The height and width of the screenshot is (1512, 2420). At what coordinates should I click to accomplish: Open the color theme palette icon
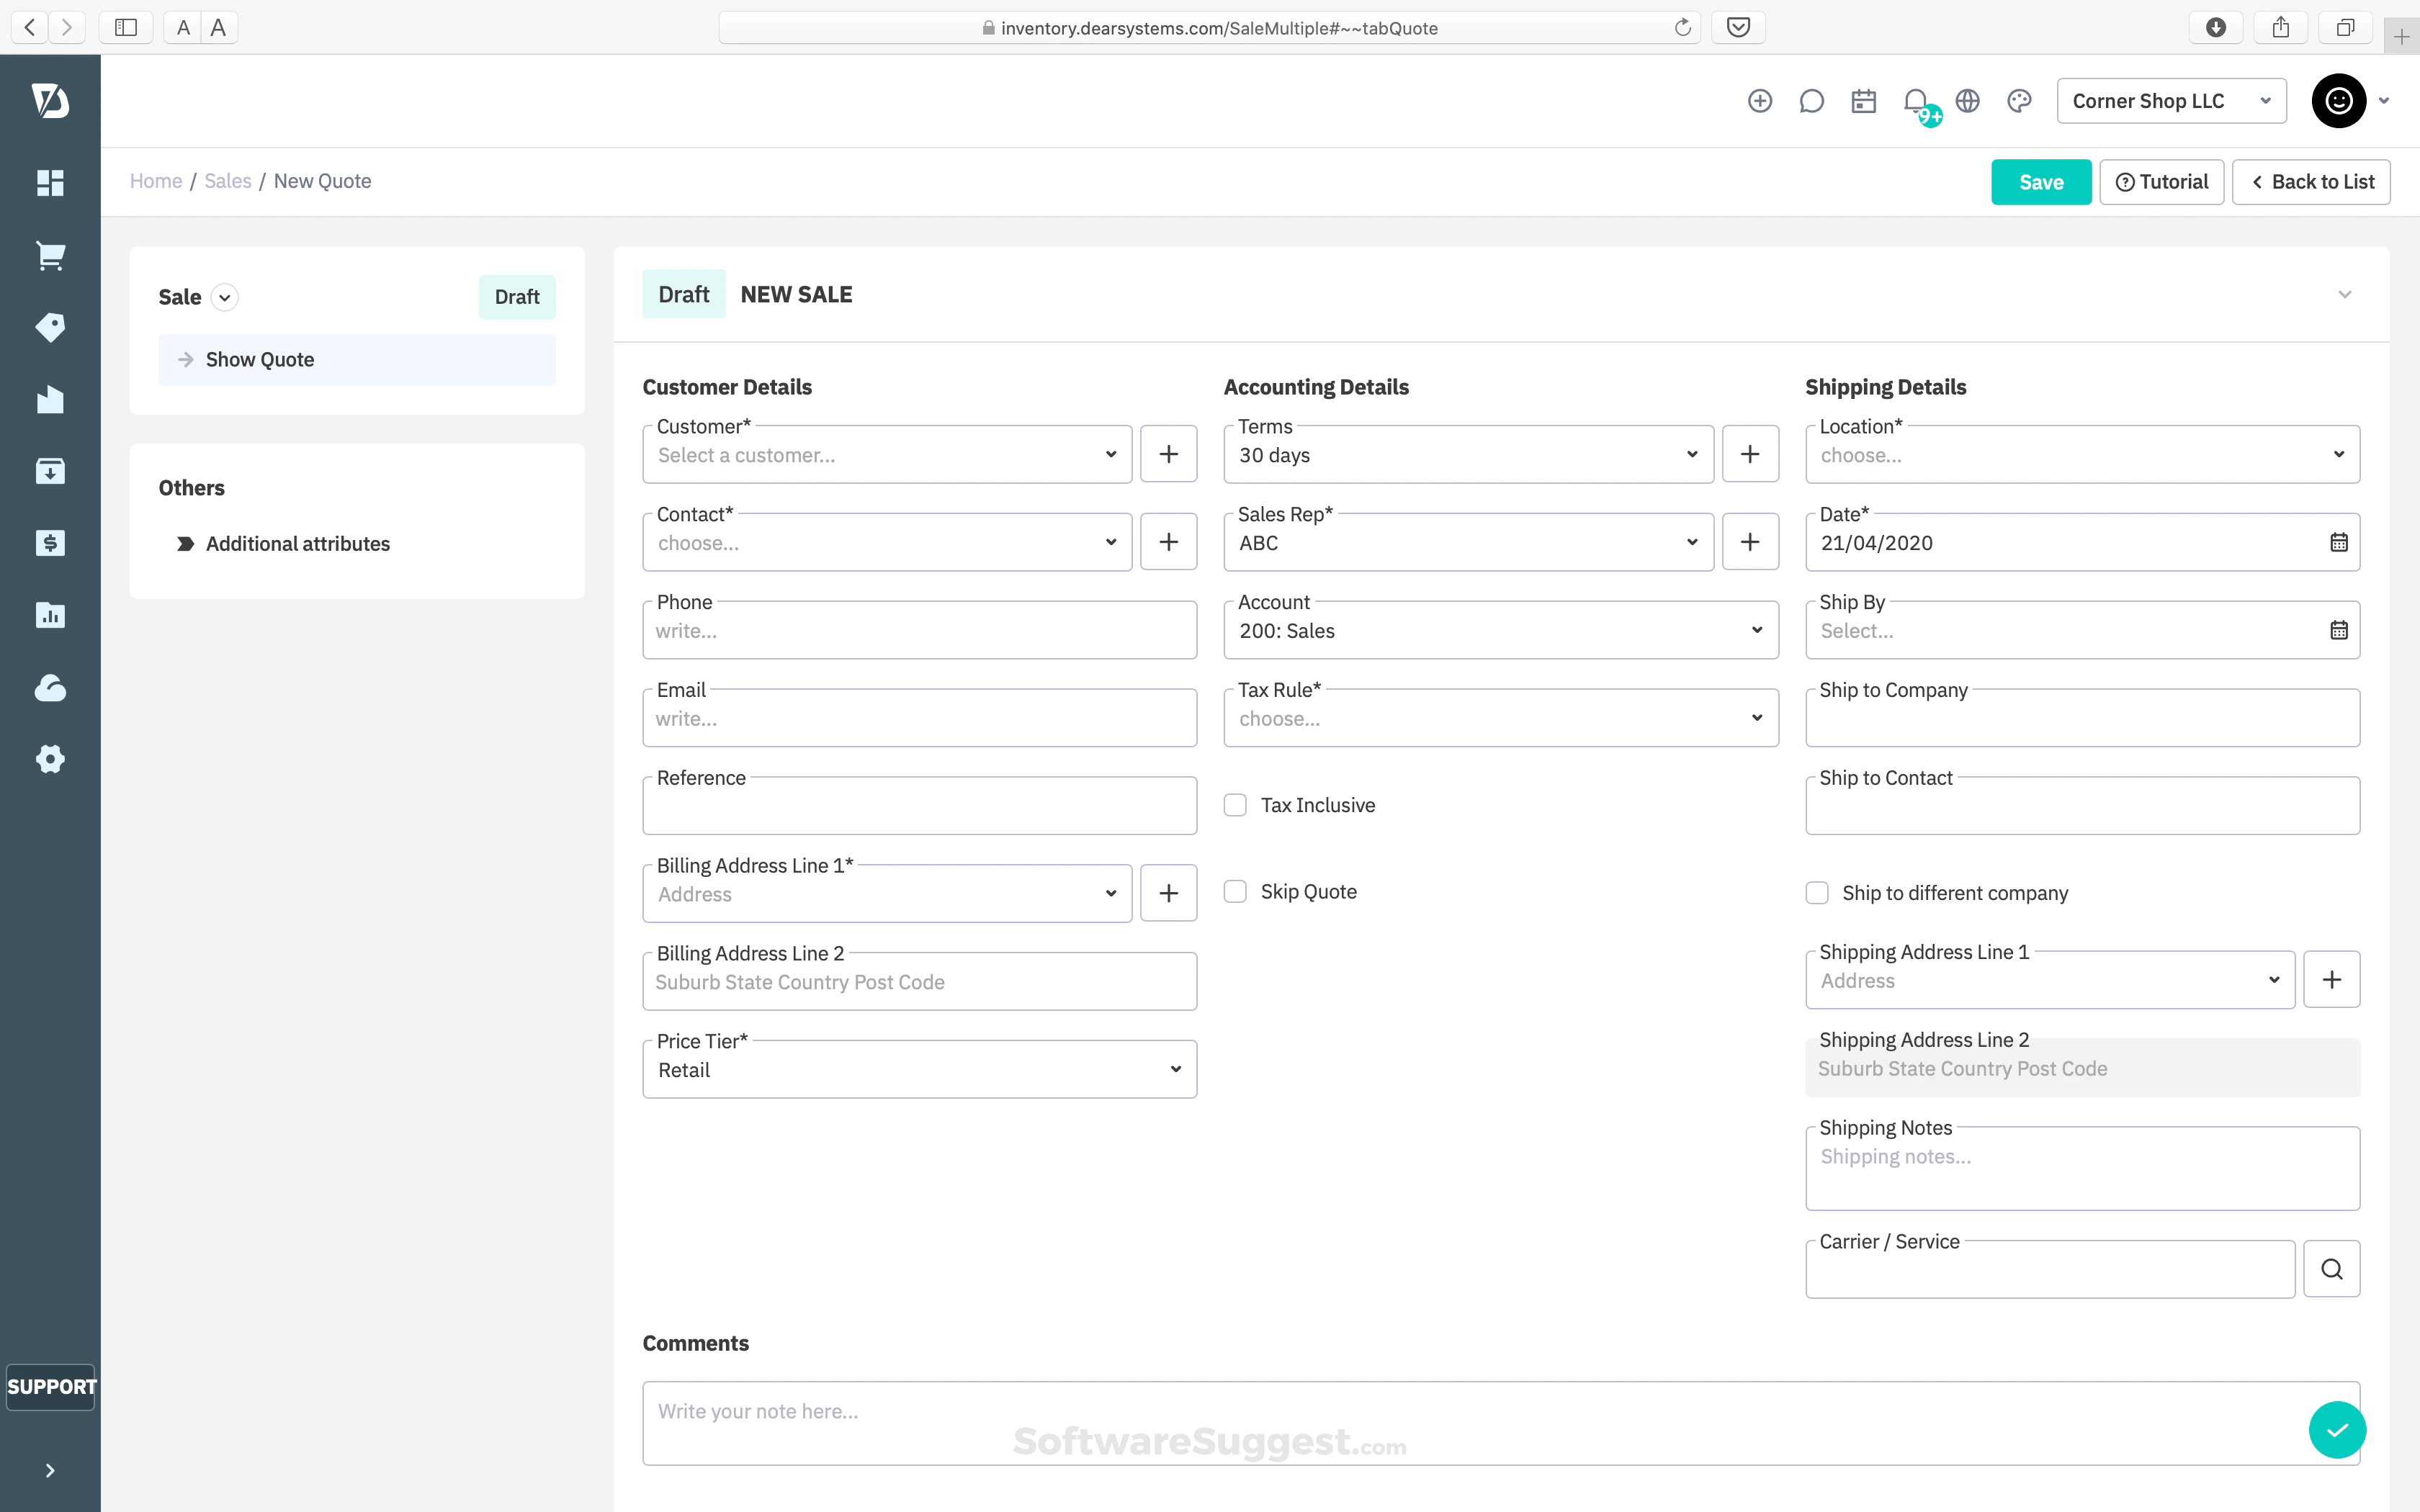(2019, 101)
